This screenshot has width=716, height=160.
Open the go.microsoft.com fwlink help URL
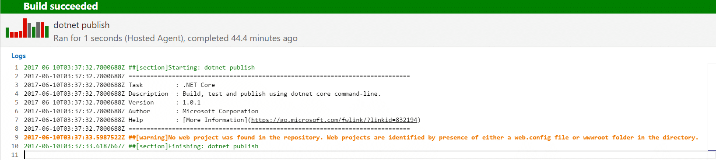tap(334, 120)
